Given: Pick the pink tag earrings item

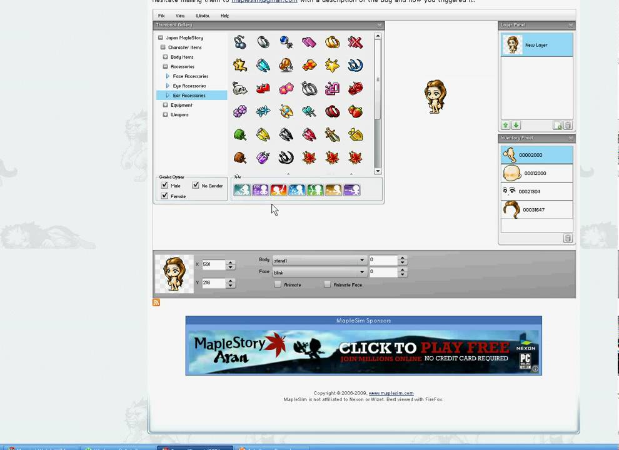Looking at the screenshot, I should pyautogui.click(x=309, y=42).
